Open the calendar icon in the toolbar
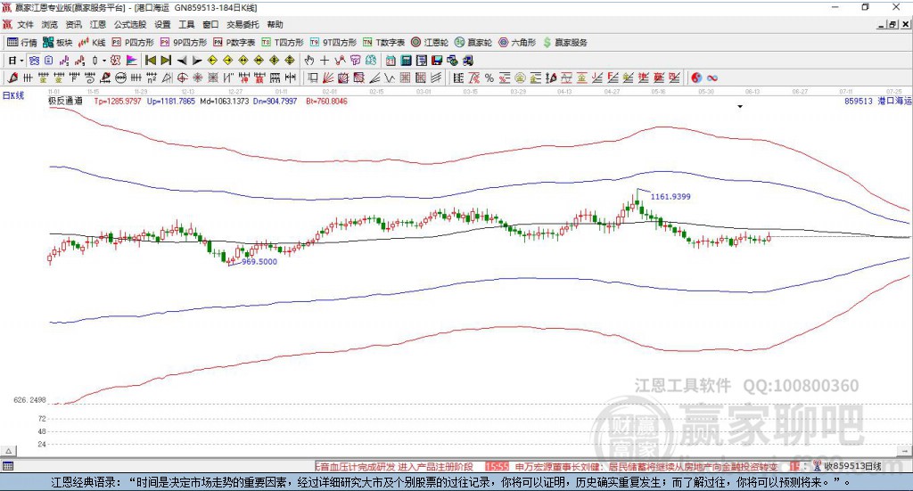 point(391,61)
